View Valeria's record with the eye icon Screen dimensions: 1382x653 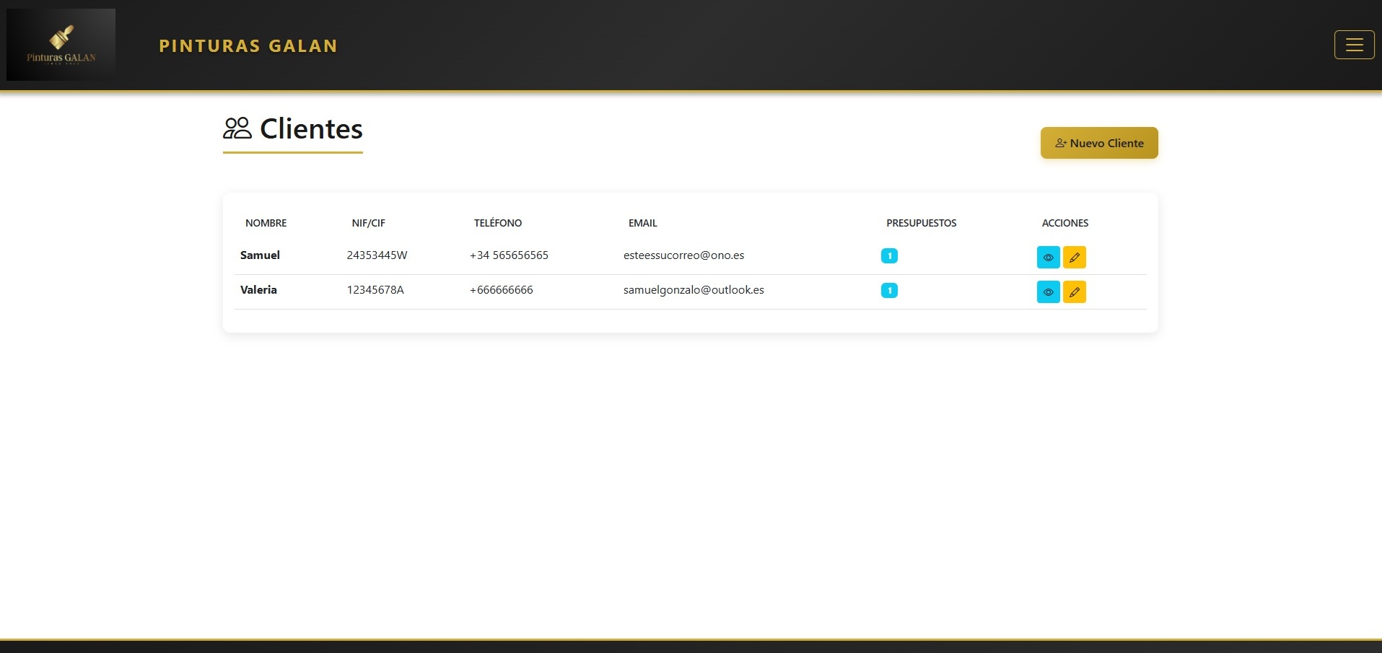coord(1048,292)
